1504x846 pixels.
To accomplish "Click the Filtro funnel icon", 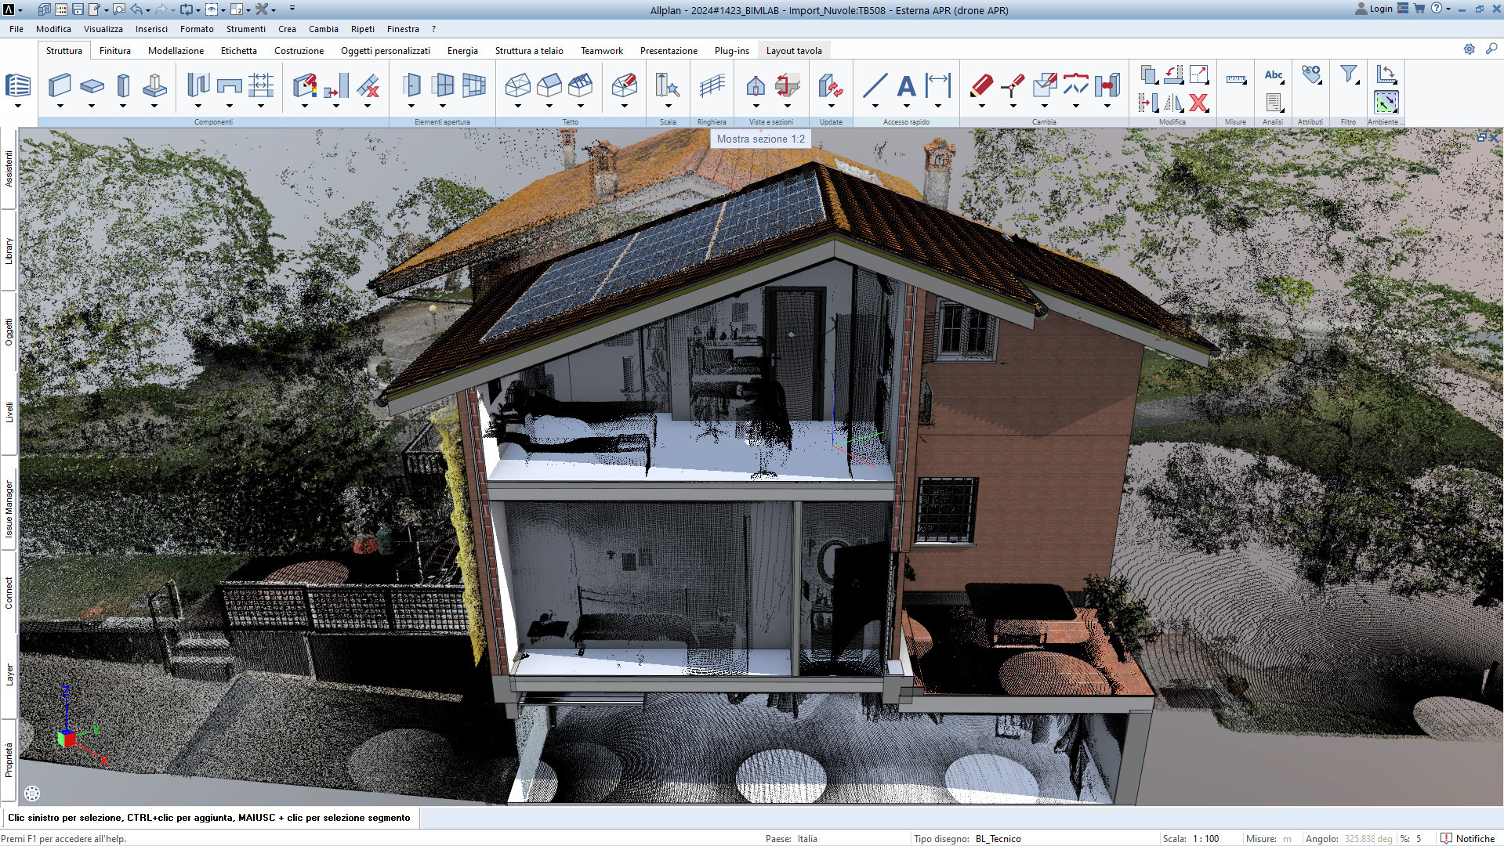I will pos(1347,74).
